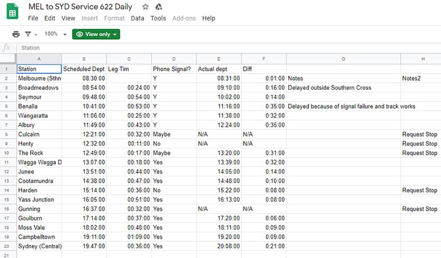Open the Data menu

(138, 18)
